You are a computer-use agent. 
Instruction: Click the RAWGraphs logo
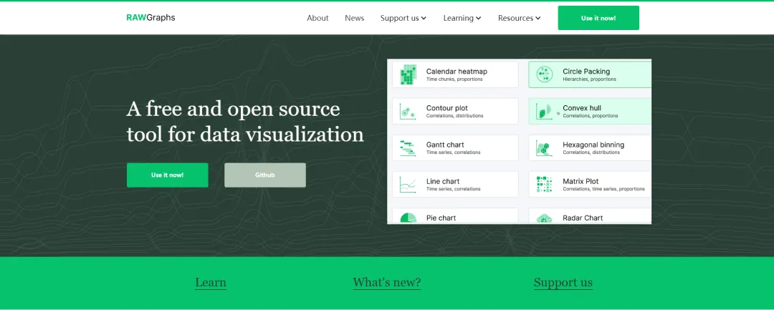click(x=150, y=18)
